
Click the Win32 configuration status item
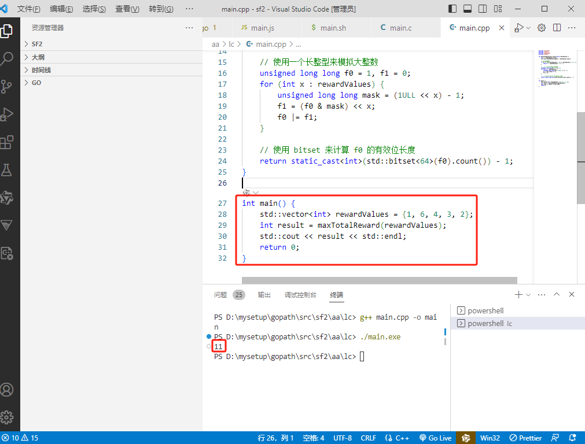[490, 438]
